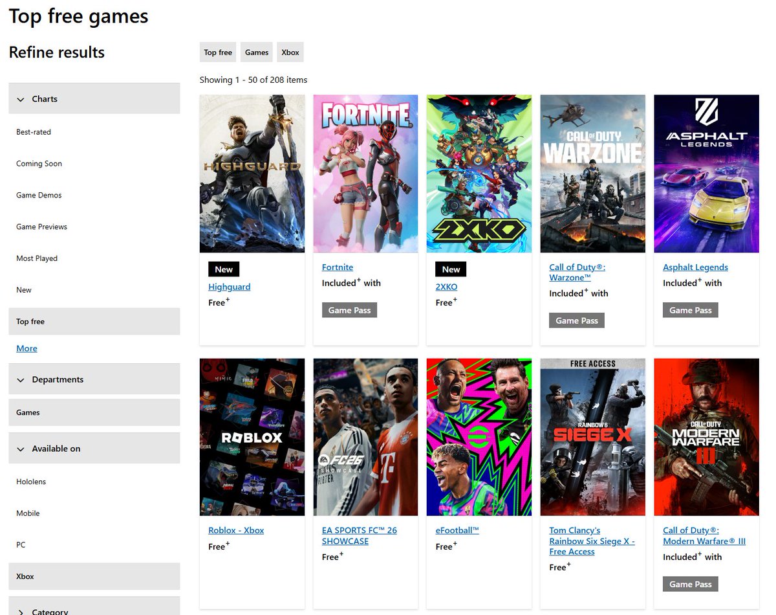The image size is (776, 615).
Task: Click the Call of Duty: Warzone link
Action: [577, 273]
